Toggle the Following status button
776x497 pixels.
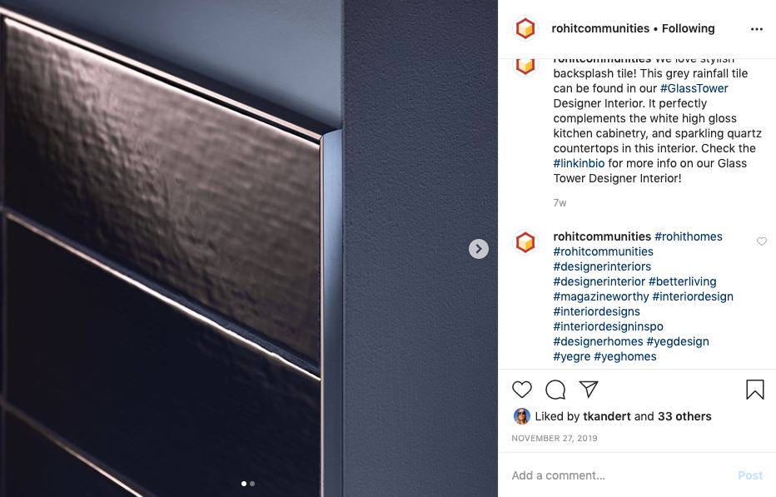tap(688, 28)
